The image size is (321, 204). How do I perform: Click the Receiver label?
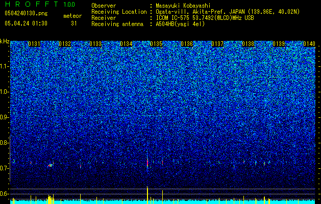[104, 18]
